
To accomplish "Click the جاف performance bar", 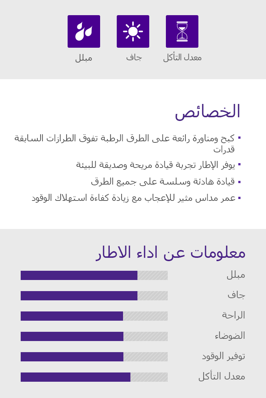I will 94,296.
